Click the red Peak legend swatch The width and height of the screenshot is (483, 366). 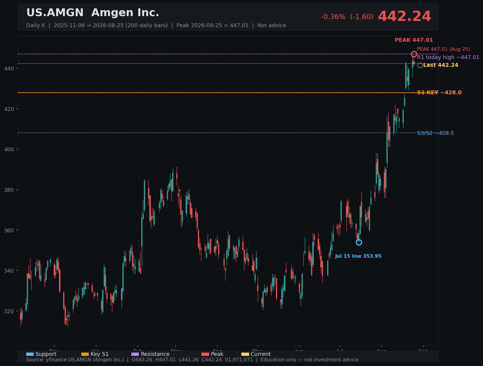pyautogui.click(x=205, y=354)
